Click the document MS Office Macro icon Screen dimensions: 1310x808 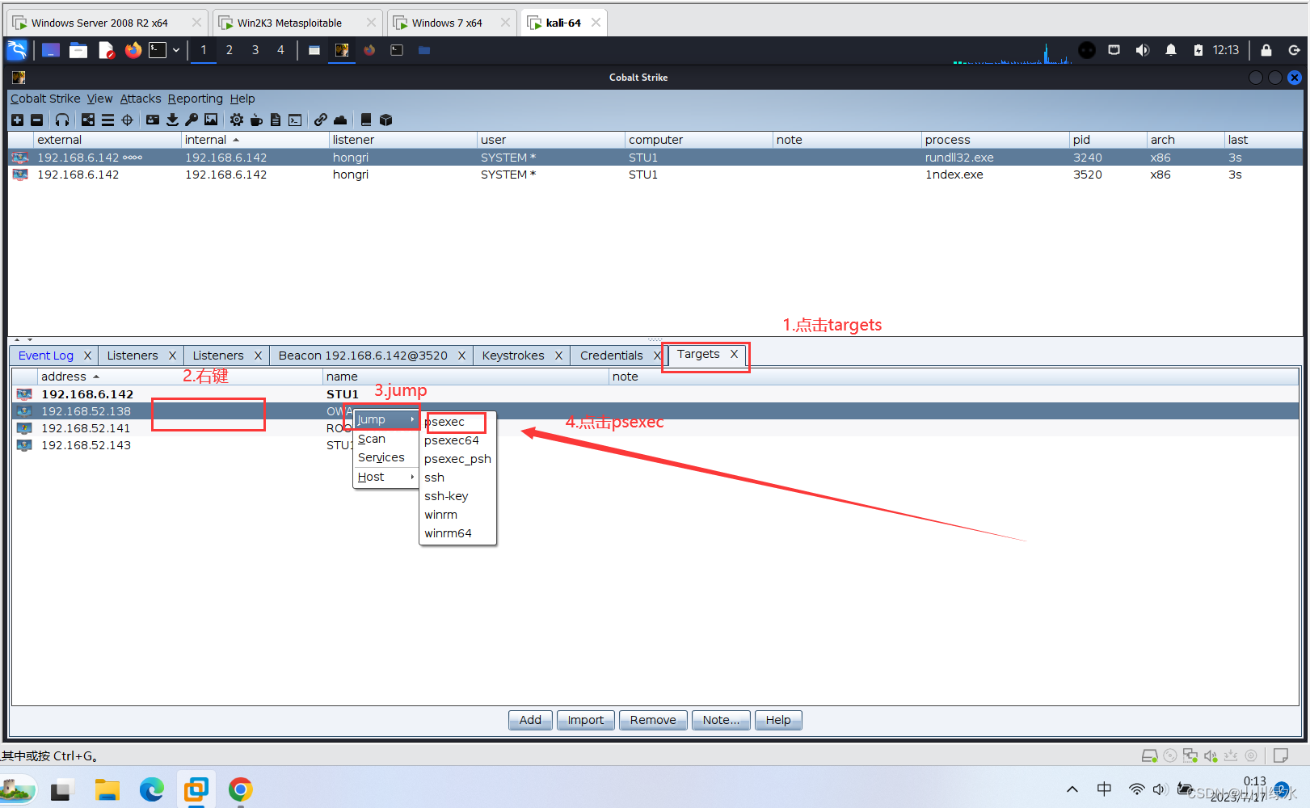276,120
